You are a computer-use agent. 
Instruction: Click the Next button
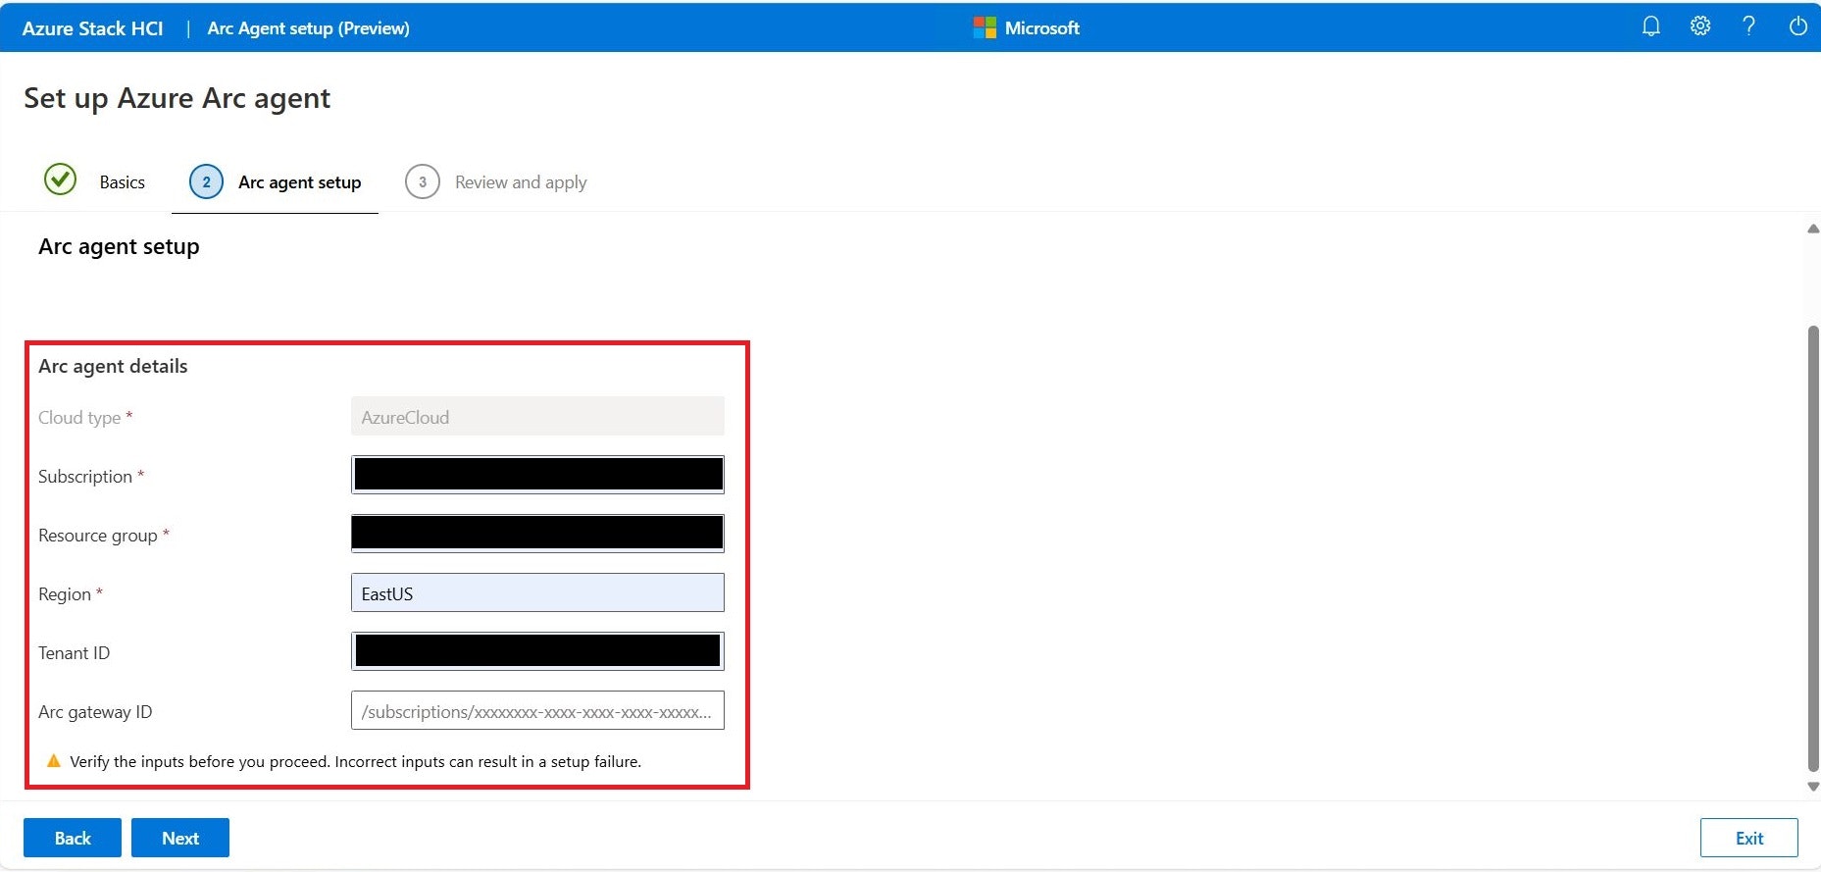coord(180,838)
